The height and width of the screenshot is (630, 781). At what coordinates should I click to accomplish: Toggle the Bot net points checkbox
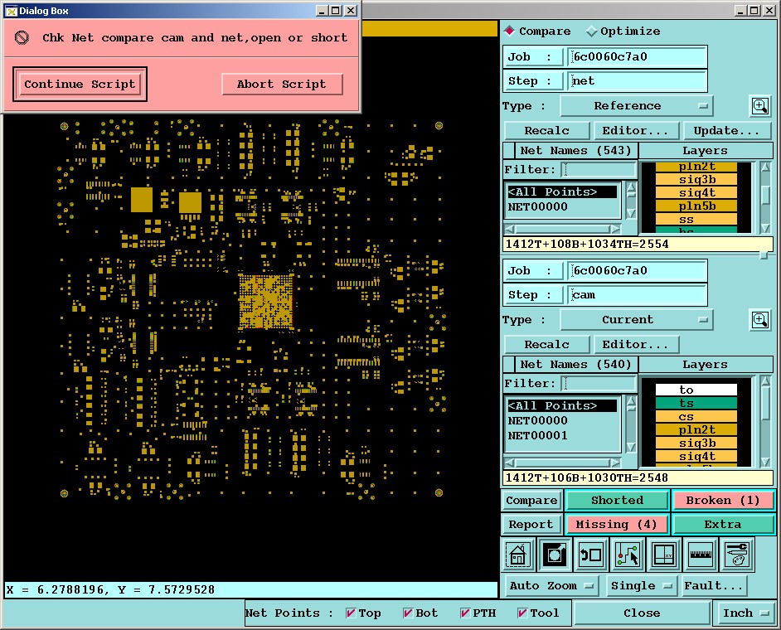tap(408, 613)
